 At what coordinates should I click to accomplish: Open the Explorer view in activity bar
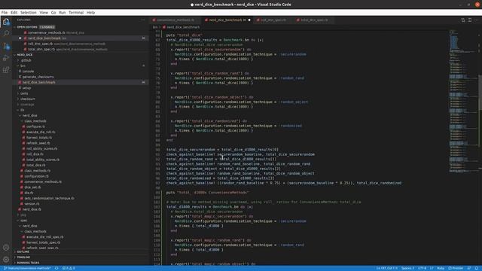point(6,22)
